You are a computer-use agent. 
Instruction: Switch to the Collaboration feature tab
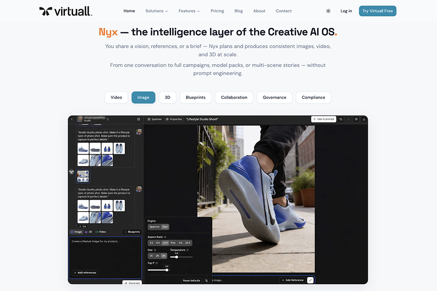coord(234,97)
